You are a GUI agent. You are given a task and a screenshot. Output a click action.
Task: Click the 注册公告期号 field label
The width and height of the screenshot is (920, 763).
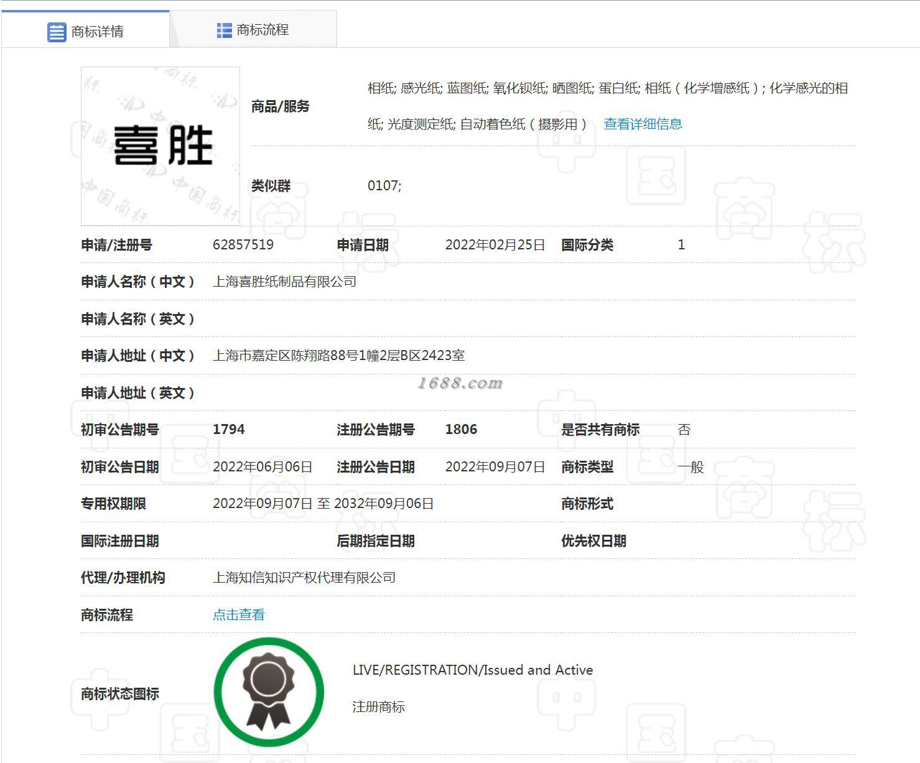(376, 430)
